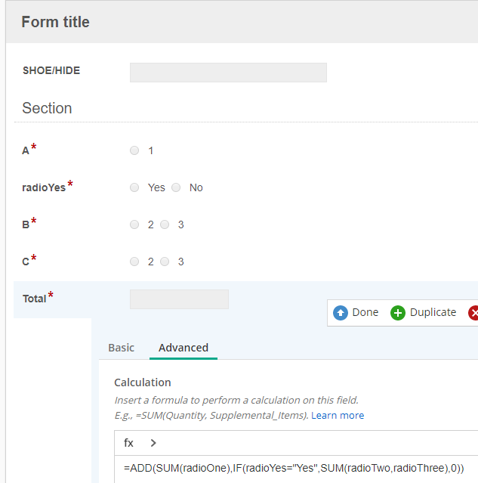Select radio option 1 for field A
The image size is (478, 483).
click(x=134, y=150)
